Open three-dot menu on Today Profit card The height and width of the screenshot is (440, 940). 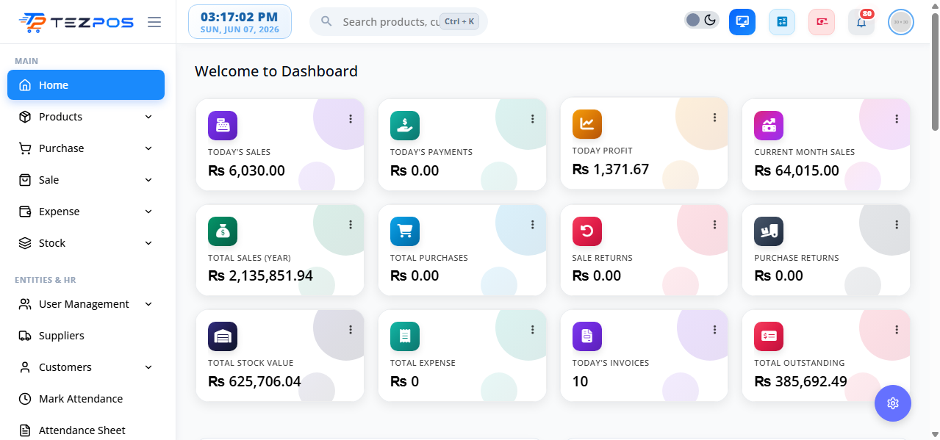714,118
